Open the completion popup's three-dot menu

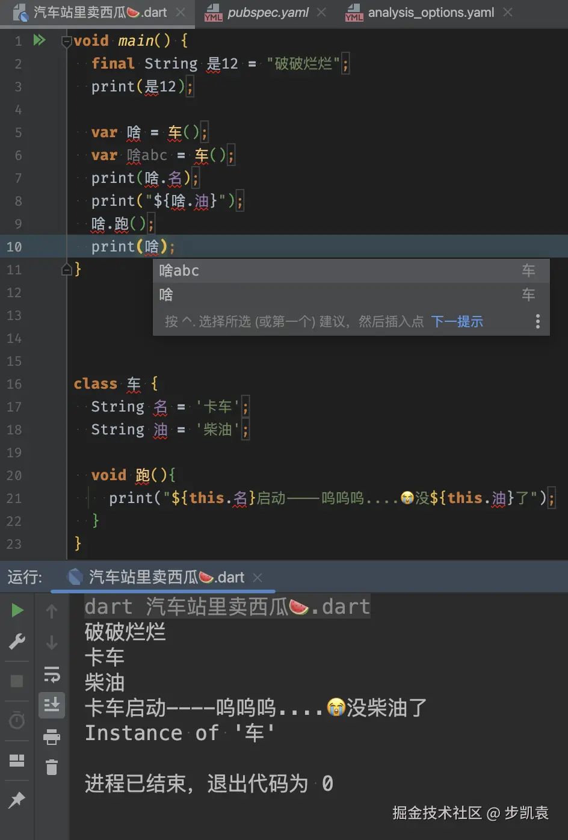pyautogui.click(x=537, y=322)
